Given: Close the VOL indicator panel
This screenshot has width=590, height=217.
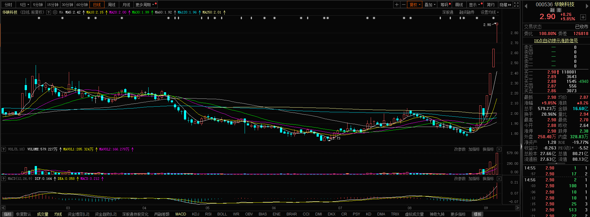Looking at the screenshot, I should (x=499, y=149).
